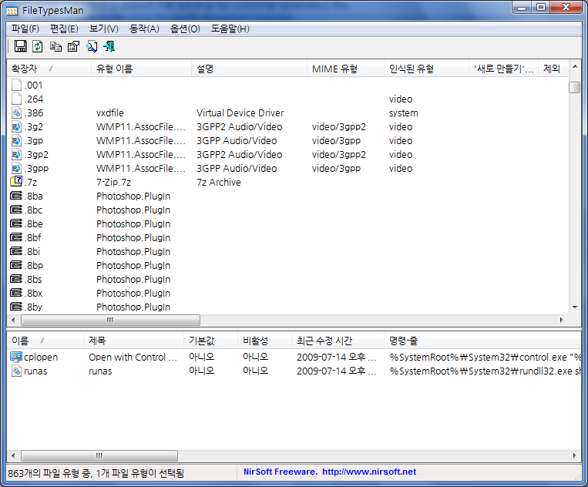Open the 옵션(O) menu

(185, 29)
